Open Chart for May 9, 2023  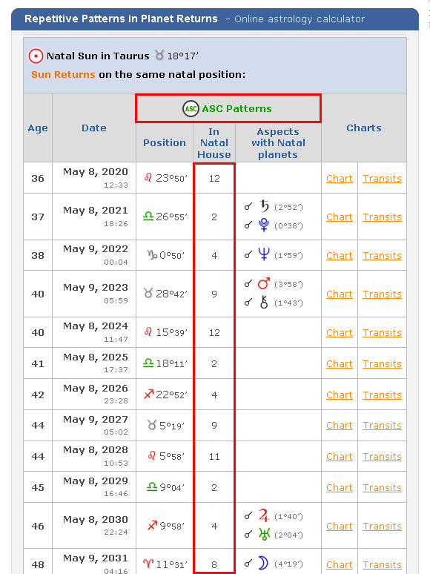coord(340,294)
